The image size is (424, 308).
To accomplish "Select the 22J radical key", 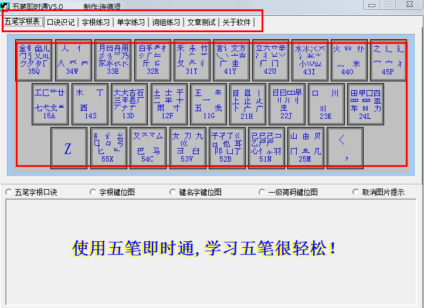I will coord(287,104).
